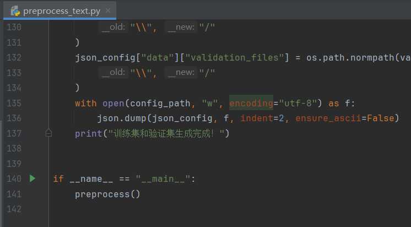Click __new hint on line 130
Viewport: 411px width, 227px height.
pyautogui.click(x=181, y=27)
